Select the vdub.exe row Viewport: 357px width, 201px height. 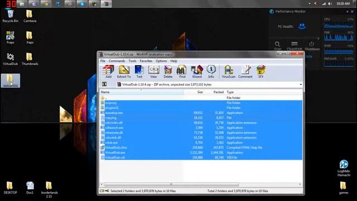point(201,143)
